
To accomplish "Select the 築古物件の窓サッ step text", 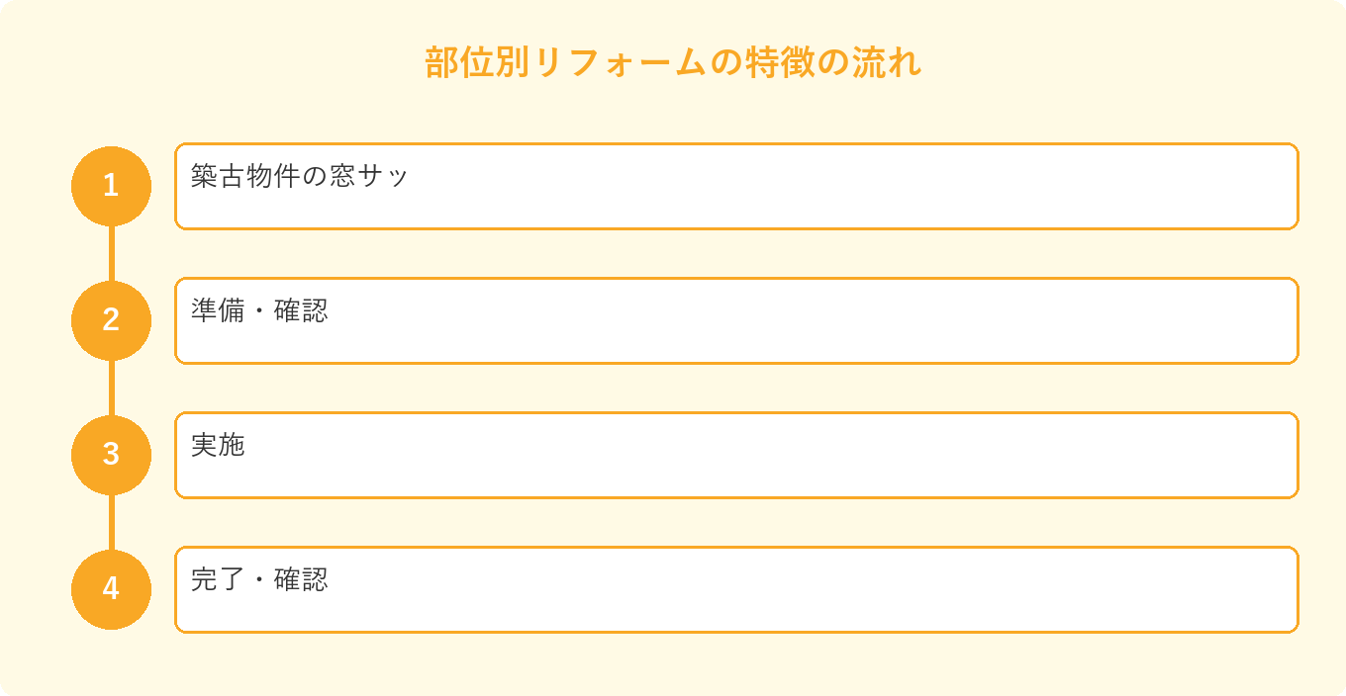I will tap(300, 176).
